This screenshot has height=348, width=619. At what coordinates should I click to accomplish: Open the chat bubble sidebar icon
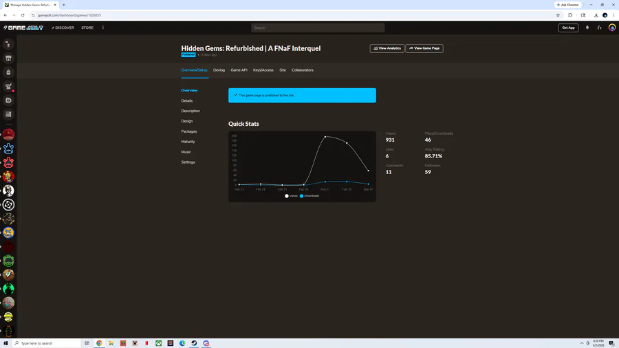point(8,100)
